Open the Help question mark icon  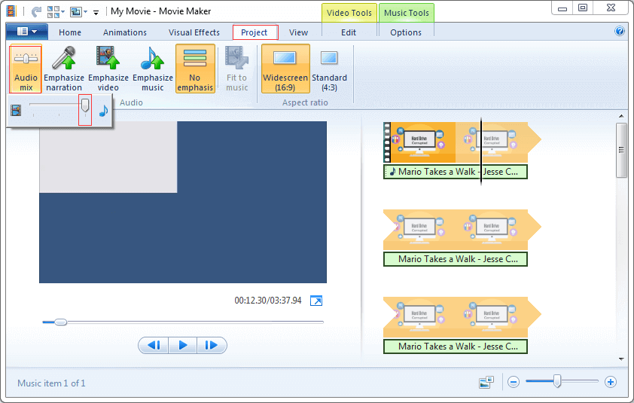coord(620,32)
